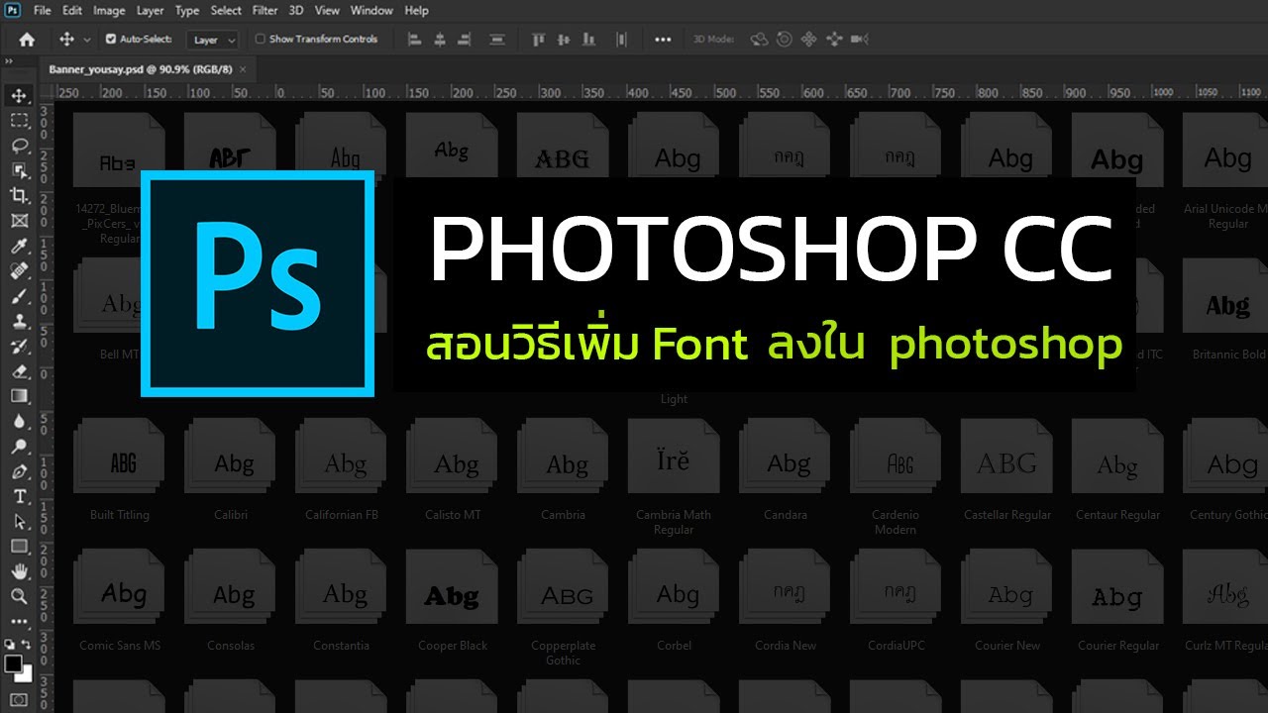Open the Layer menu
1268x713 pixels.
tap(151, 10)
